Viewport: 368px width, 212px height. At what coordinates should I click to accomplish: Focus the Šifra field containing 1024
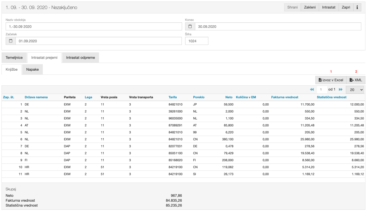click(196, 41)
